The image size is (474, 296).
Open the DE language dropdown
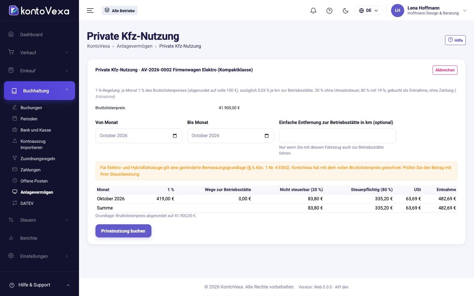[369, 11]
